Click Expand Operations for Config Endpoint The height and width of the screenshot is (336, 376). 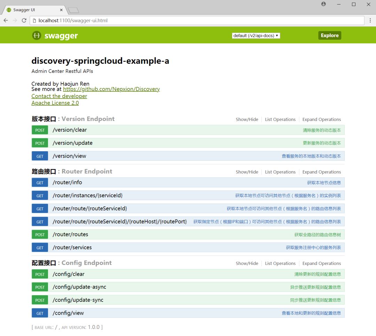(322, 263)
